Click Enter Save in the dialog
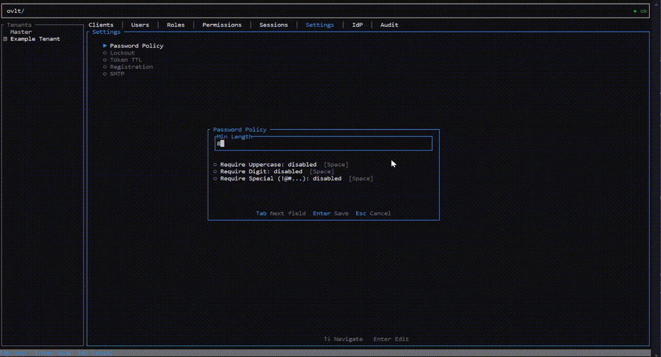 click(x=330, y=213)
